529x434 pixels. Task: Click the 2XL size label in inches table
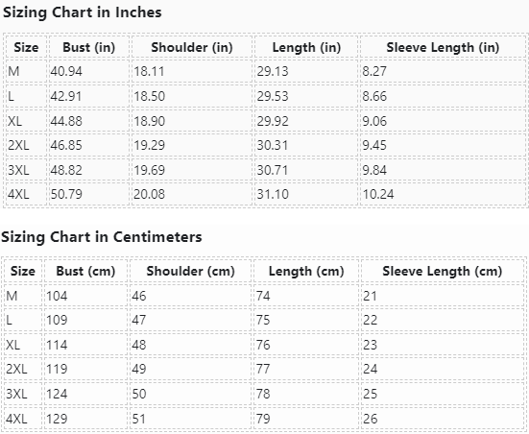point(18,145)
